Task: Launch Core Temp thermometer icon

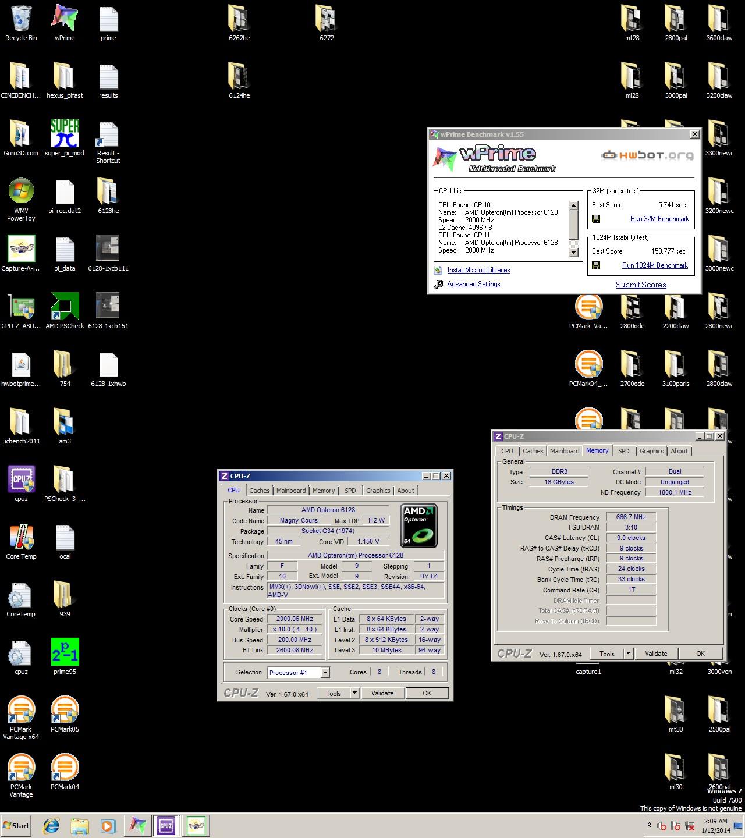Action: (21, 541)
